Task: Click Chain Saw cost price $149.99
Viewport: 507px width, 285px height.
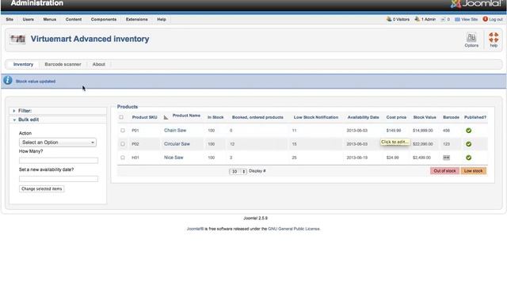Action: point(394,131)
